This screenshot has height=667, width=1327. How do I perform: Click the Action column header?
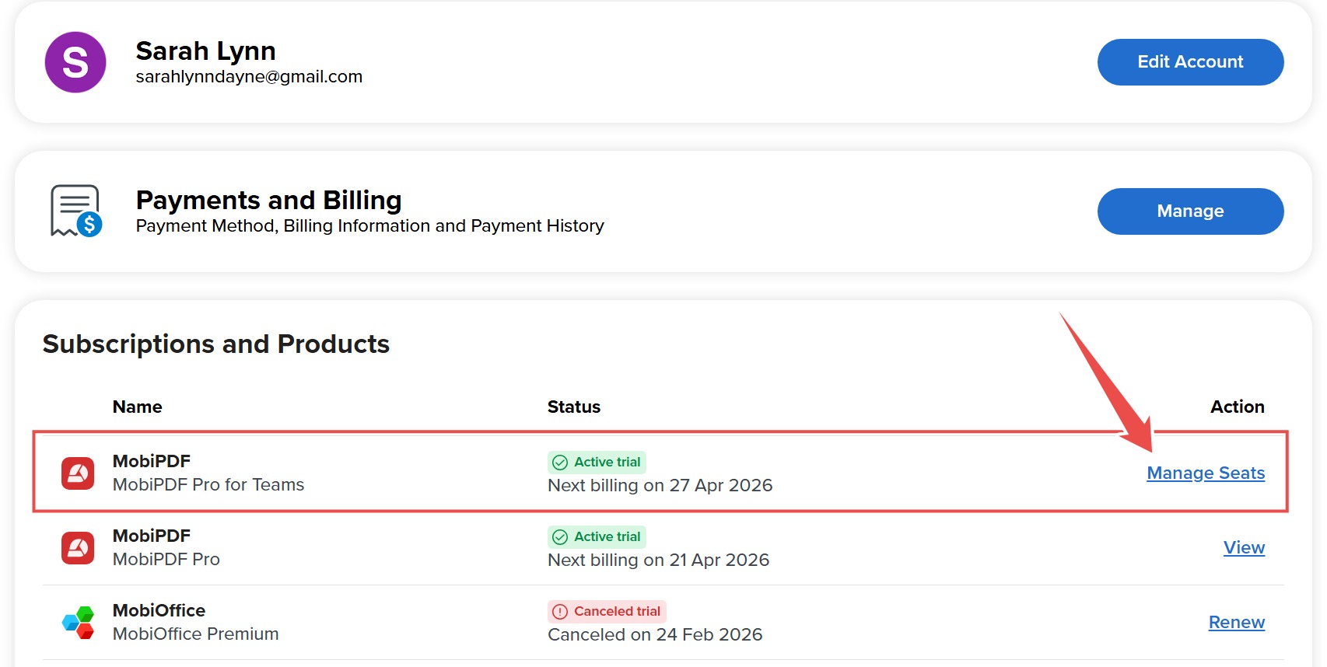tap(1238, 407)
